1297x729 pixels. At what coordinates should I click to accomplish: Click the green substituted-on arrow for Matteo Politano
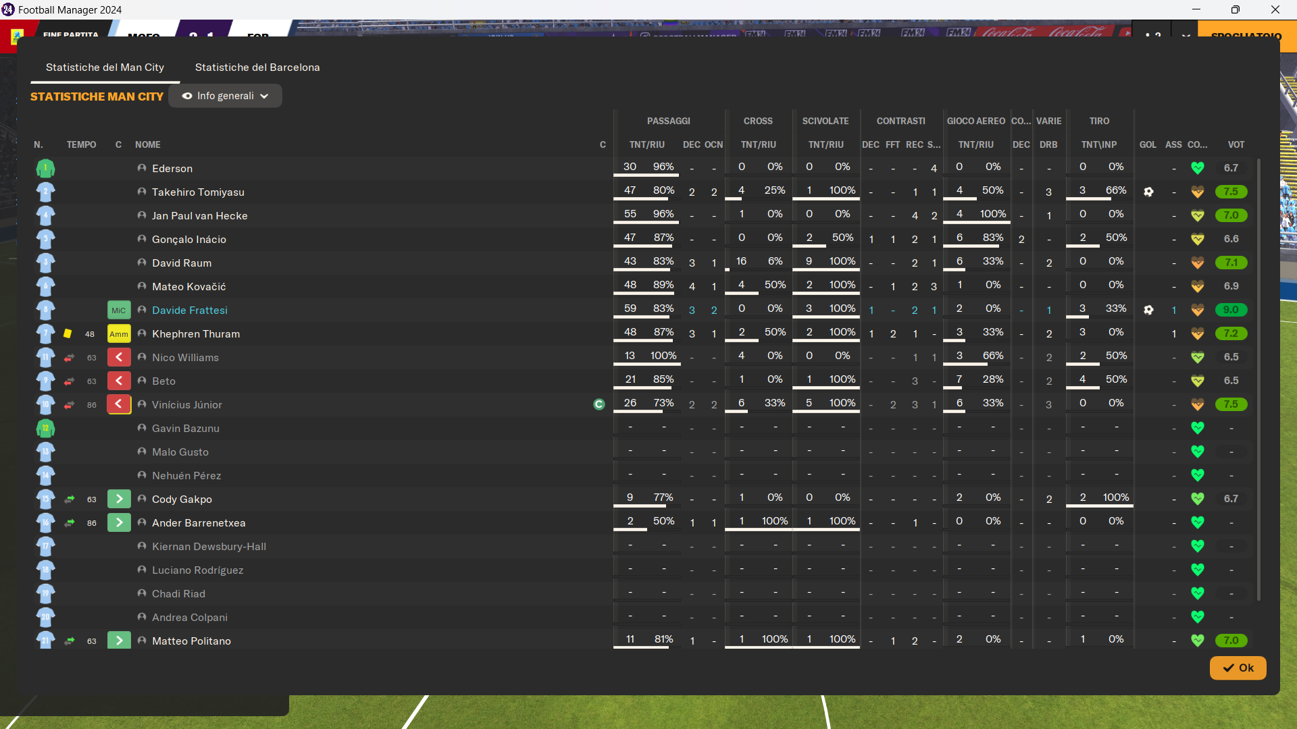coord(119,641)
